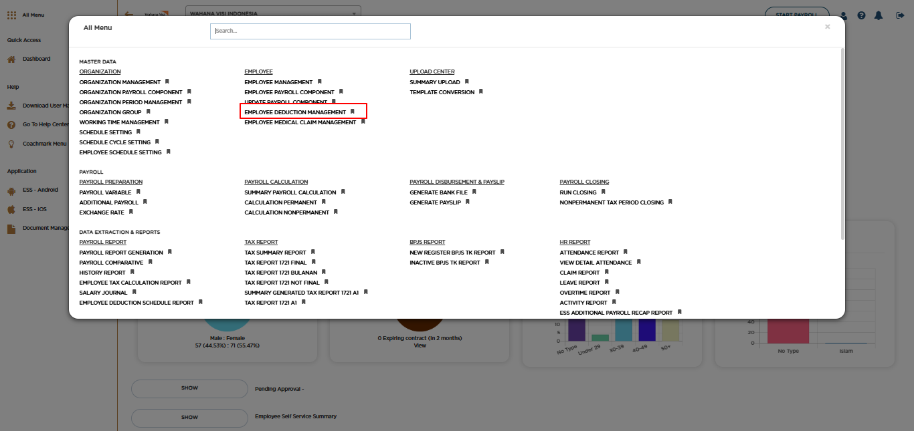914x431 pixels.
Task: Bookmark Summary Payroll Calculation entry
Action: tap(343, 192)
